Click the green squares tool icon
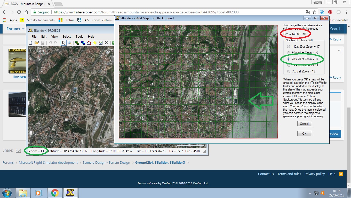Viewport: 351px width, 198px height. pos(77,43)
